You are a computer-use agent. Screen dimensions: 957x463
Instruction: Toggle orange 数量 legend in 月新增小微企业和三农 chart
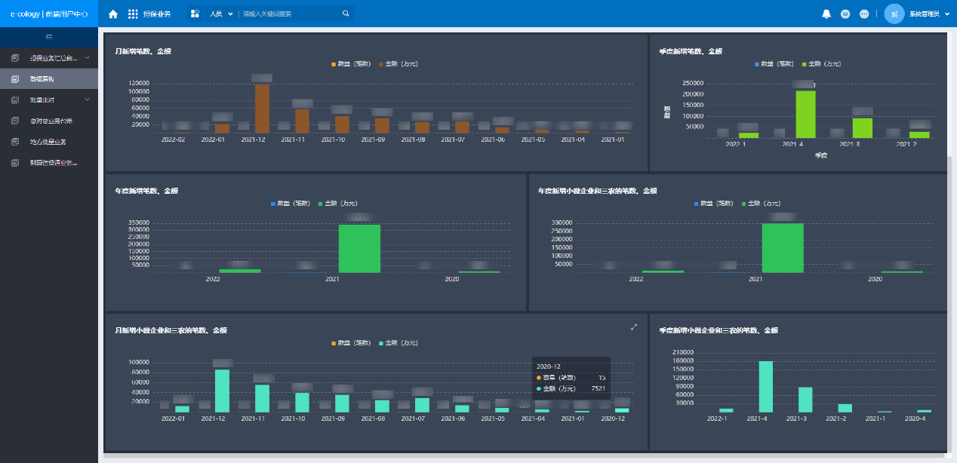pyautogui.click(x=351, y=343)
